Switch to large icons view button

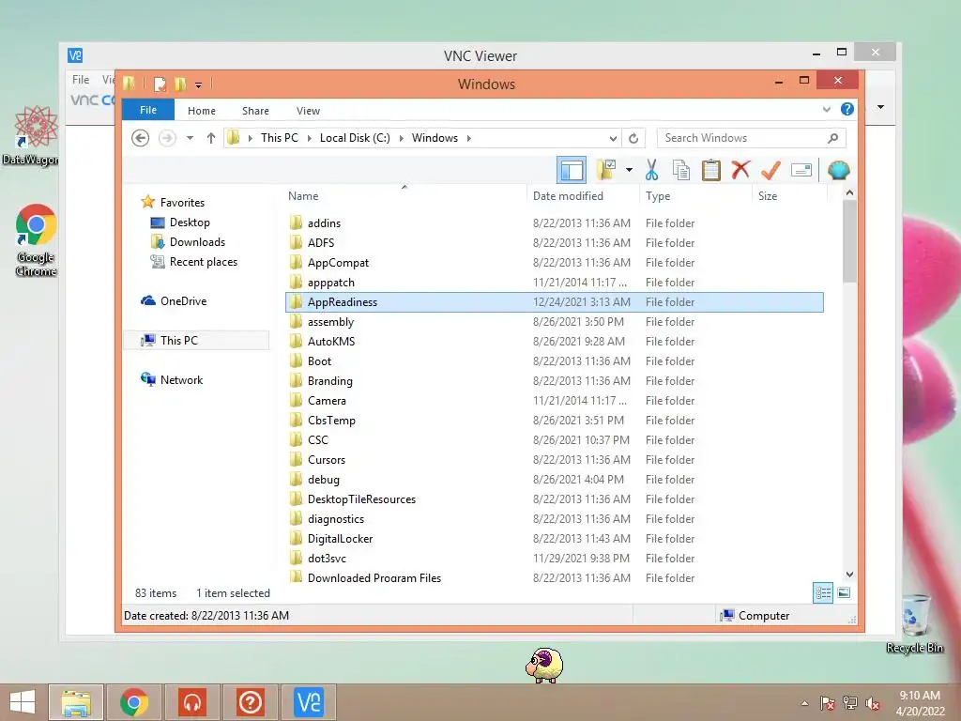pos(844,592)
